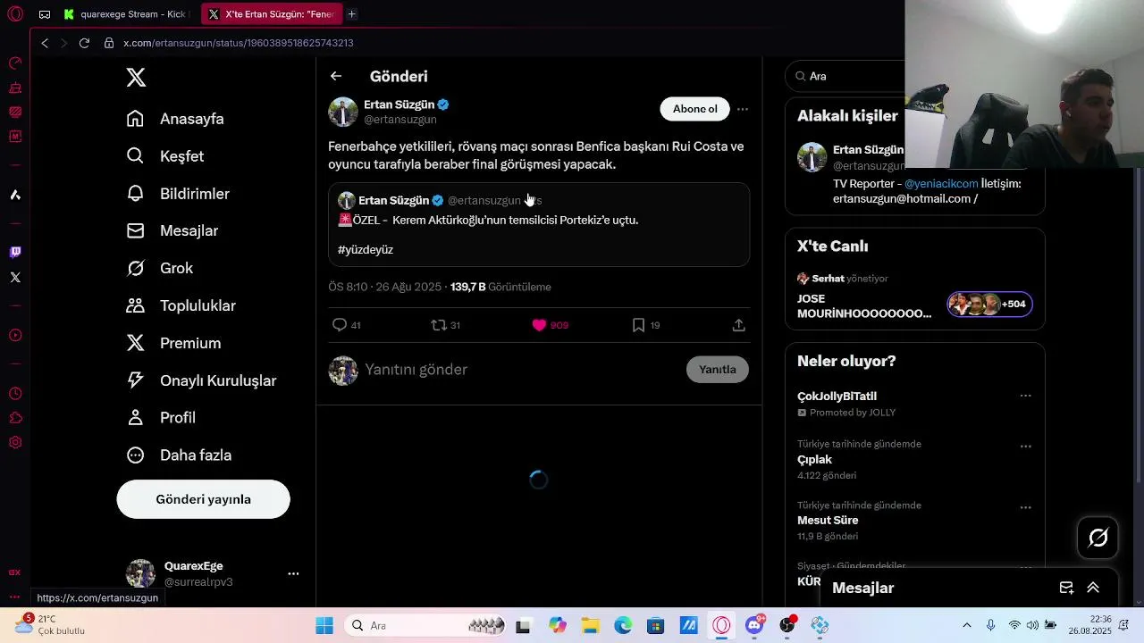Image resolution: width=1144 pixels, height=643 pixels.
Task: Open Premium in the sidebar
Action: pyautogui.click(x=173, y=343)
